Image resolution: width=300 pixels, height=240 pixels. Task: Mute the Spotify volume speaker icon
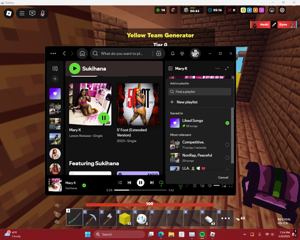pos(209,185)
